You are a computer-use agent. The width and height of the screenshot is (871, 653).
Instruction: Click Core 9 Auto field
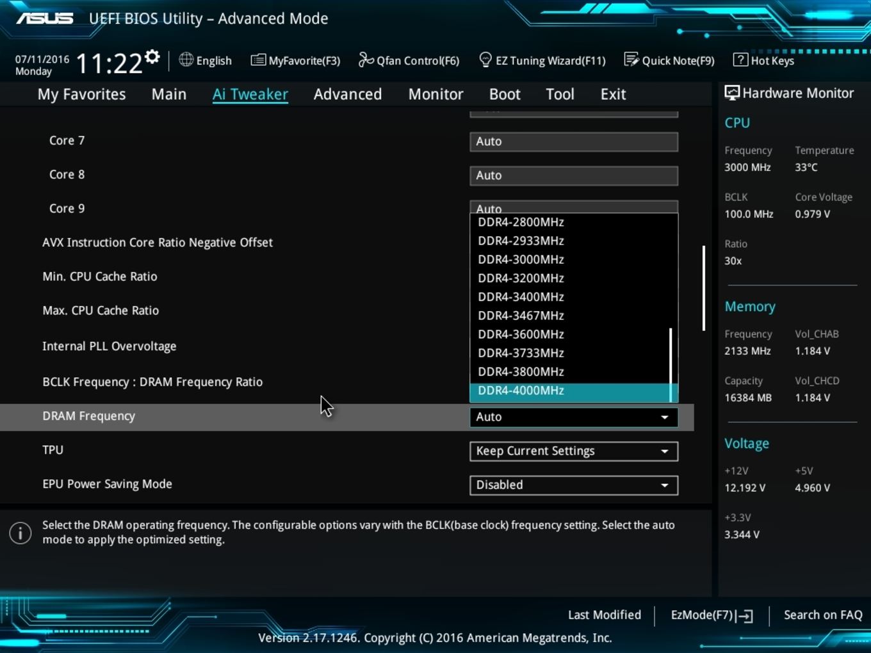coord(574,207)
